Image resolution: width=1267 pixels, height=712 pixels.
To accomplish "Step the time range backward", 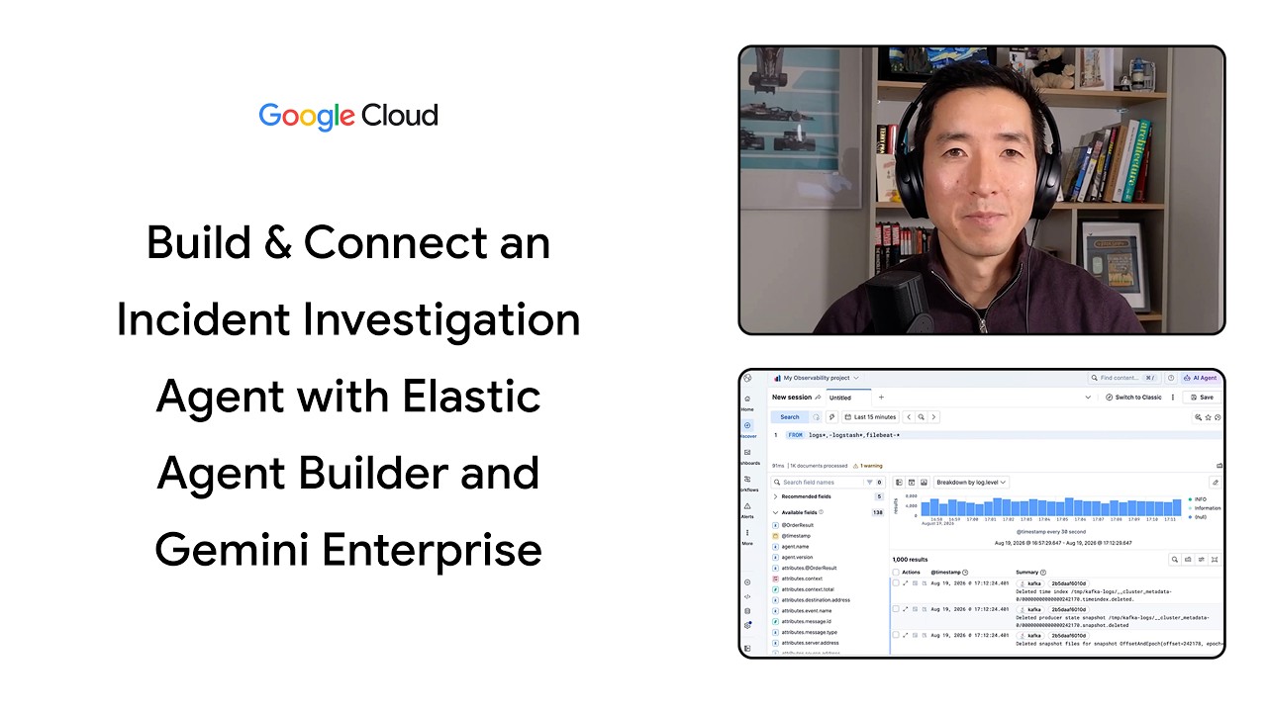I will click(x=909, y=417).
